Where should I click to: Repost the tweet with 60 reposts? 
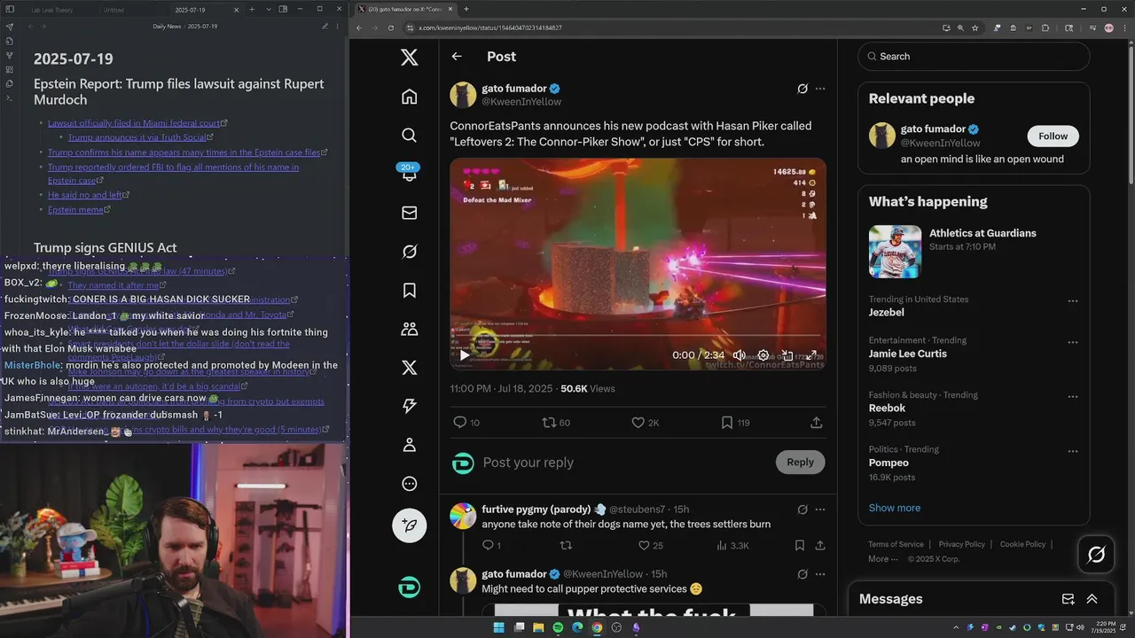click(556, 423)
